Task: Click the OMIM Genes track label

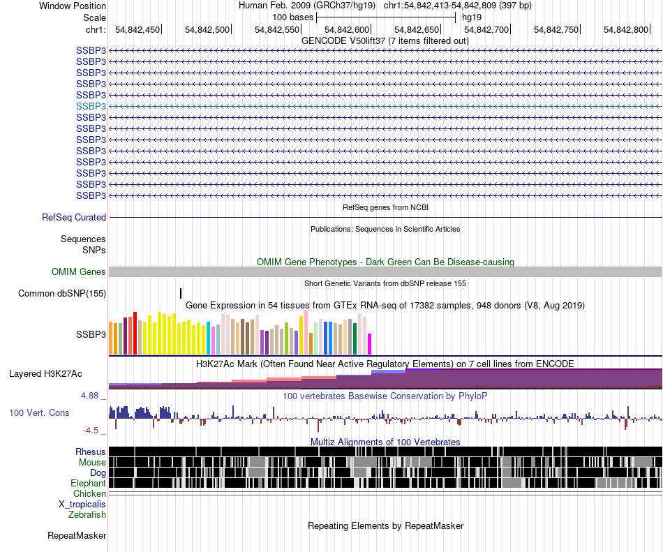Action: (x=79, y=271)
